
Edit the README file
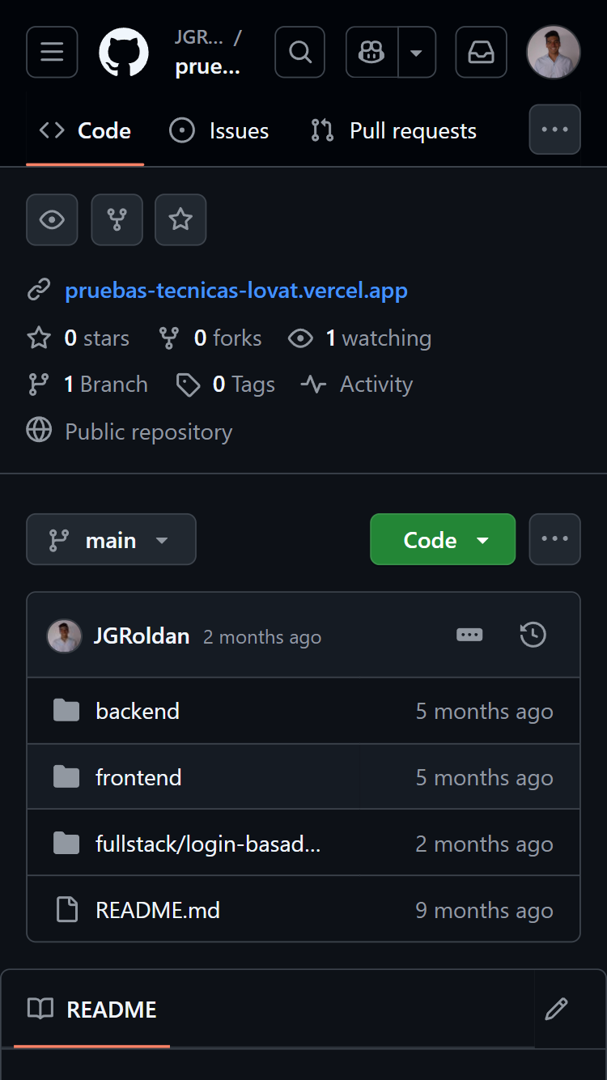pyautogui.click(x=556, y=1009)
